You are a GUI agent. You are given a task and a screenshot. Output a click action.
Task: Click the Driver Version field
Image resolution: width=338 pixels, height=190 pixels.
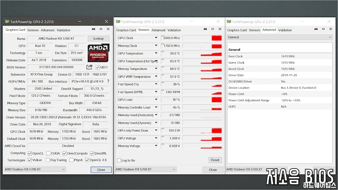point(68,117)
